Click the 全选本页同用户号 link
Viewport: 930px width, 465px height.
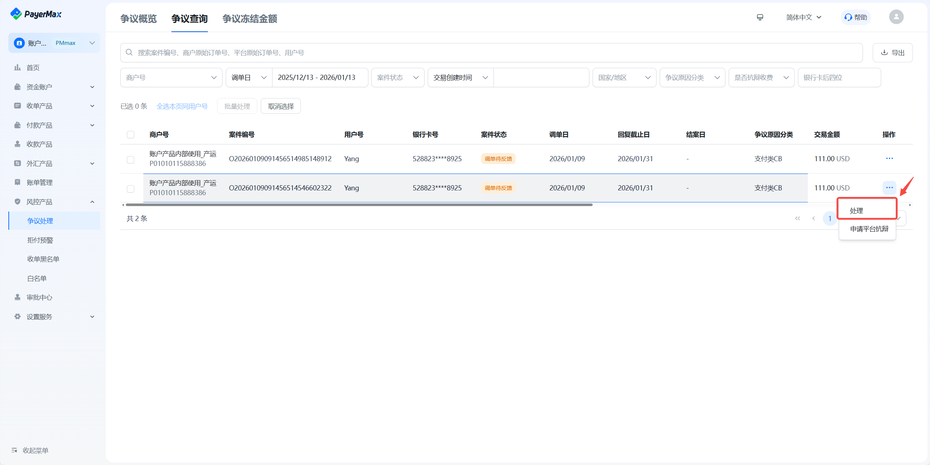pos(182,106)
